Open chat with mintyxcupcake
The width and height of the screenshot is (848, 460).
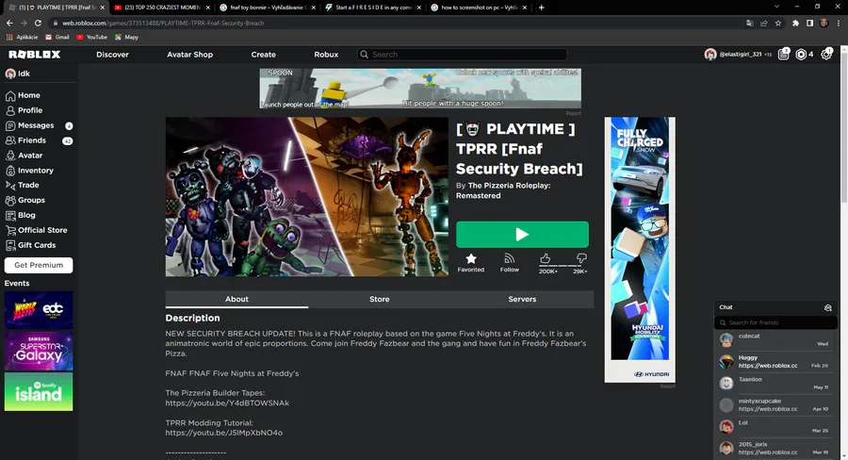tap(775, 404)
